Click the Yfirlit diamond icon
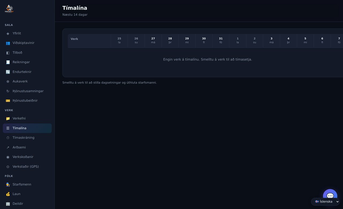This screenshot has width=343, height=209. coord(8,33)
